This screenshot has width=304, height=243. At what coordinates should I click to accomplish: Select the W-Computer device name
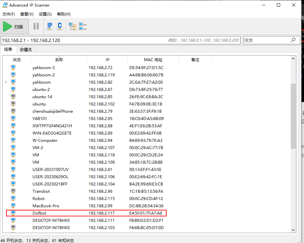pos(45,141)
